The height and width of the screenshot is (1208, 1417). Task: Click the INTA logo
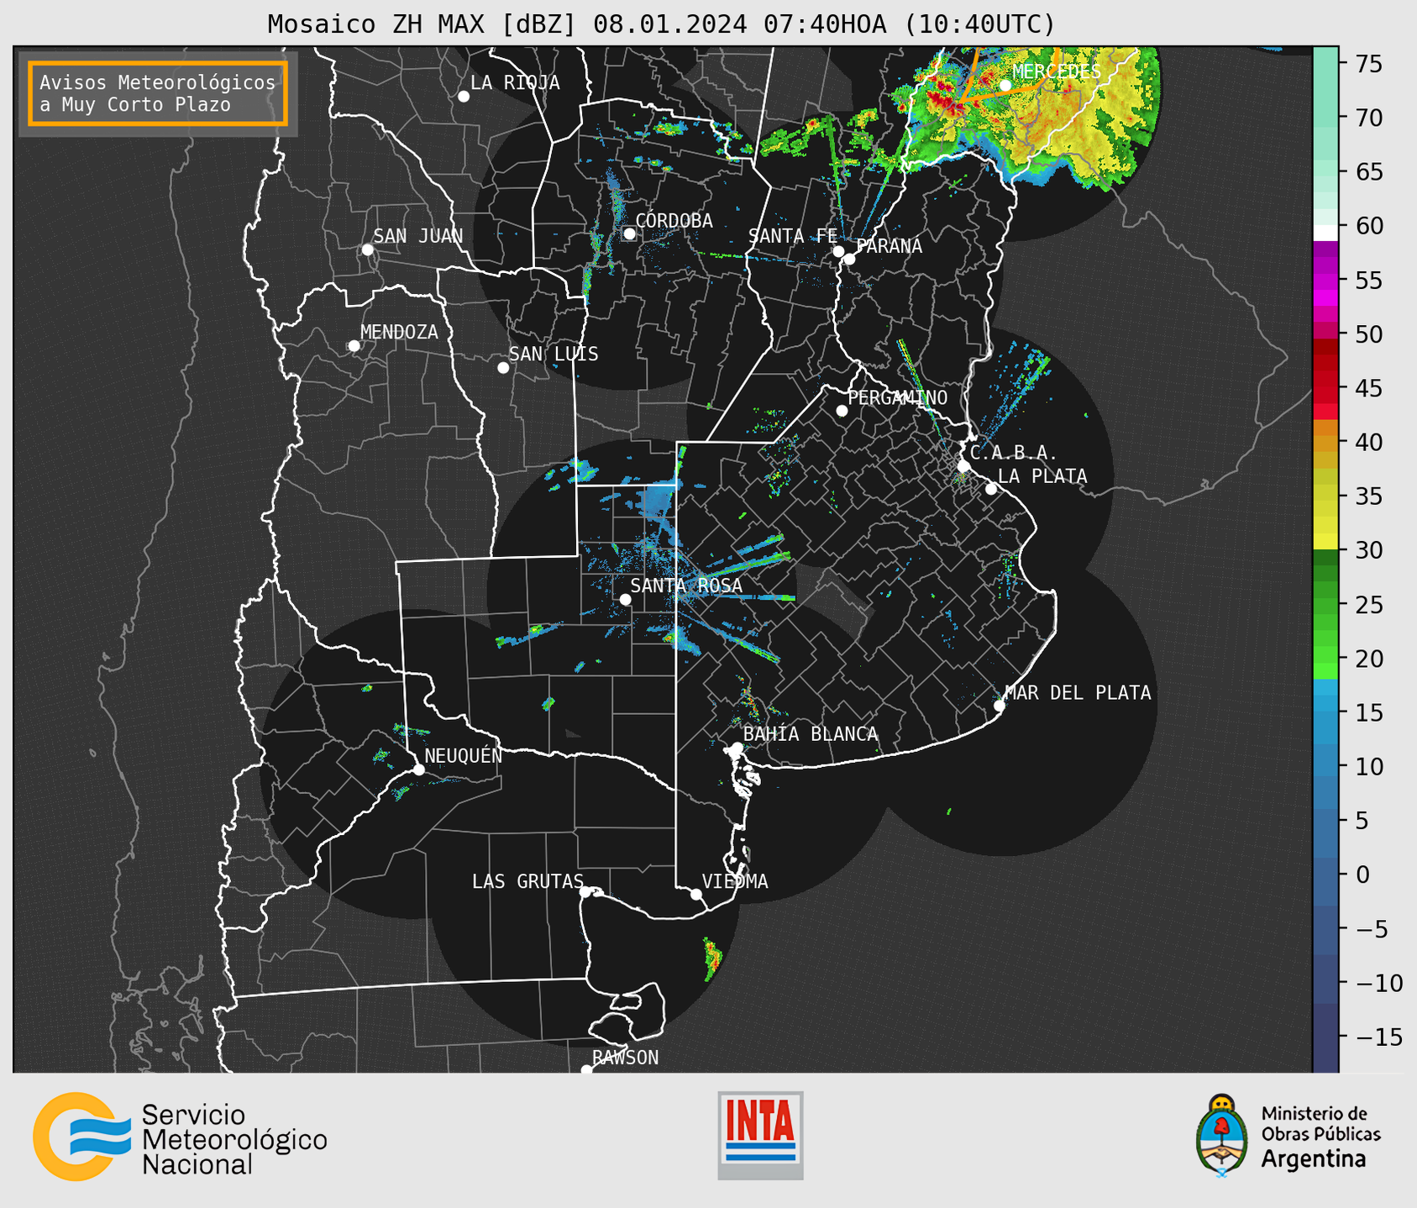(760, 1135)
